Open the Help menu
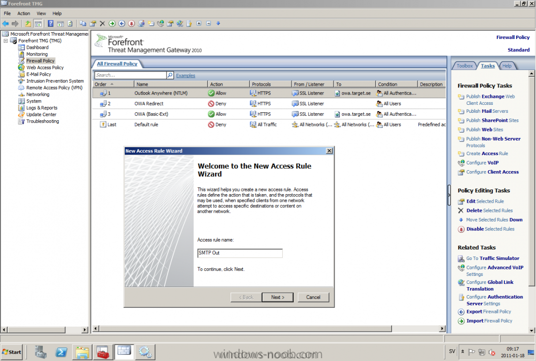This screenshot has width=536, height=361. point(57,13)
